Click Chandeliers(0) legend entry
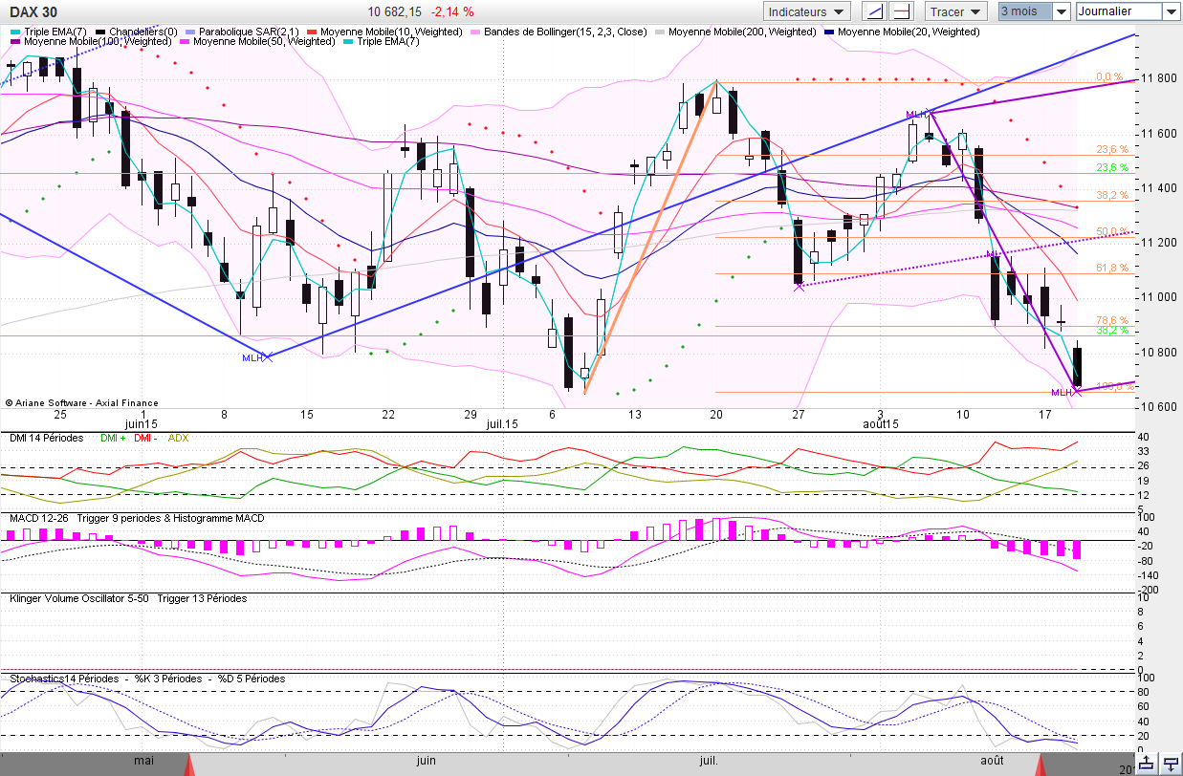Screen dimensions: 1183x776 click(137, 32)
